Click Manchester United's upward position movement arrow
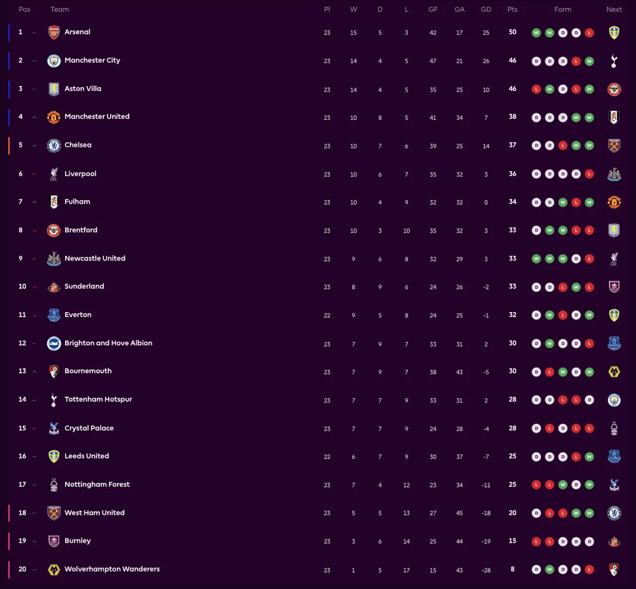Viewport: 636px width, 589px height. 34,117
